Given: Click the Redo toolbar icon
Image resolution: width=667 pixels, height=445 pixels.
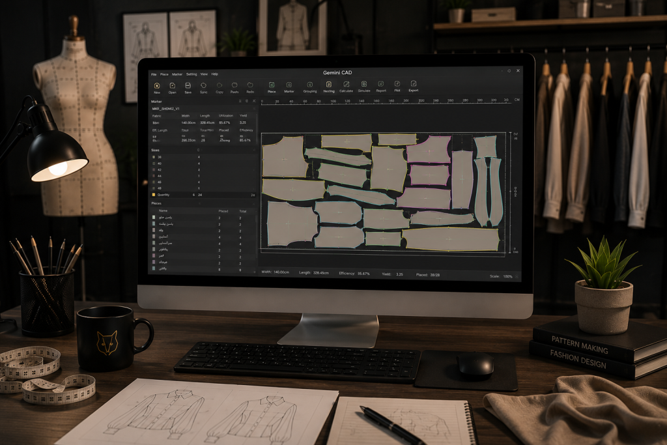Looking at the screenshot, I should tap(250, 85).
